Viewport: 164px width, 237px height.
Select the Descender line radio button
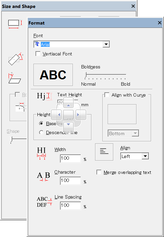pos(41,132)
